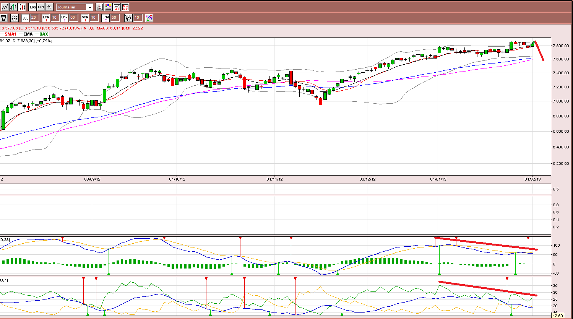Click the closing value C: 7 833,39
This screenshot has width=573, height=319.
click(x=24, y=41)
